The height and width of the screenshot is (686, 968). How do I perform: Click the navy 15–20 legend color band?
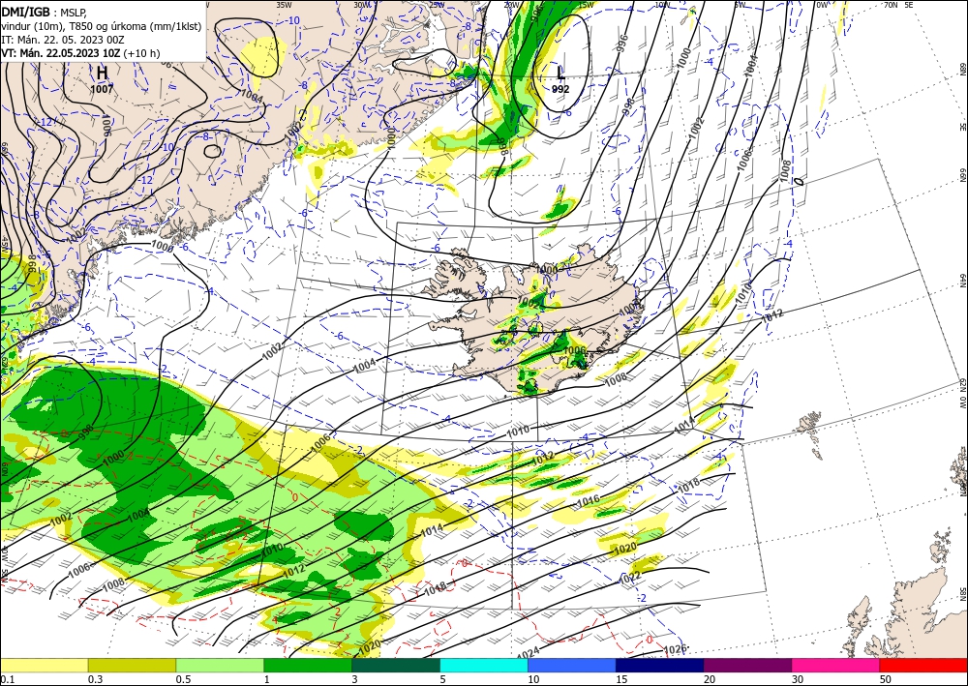click(660, 665)
